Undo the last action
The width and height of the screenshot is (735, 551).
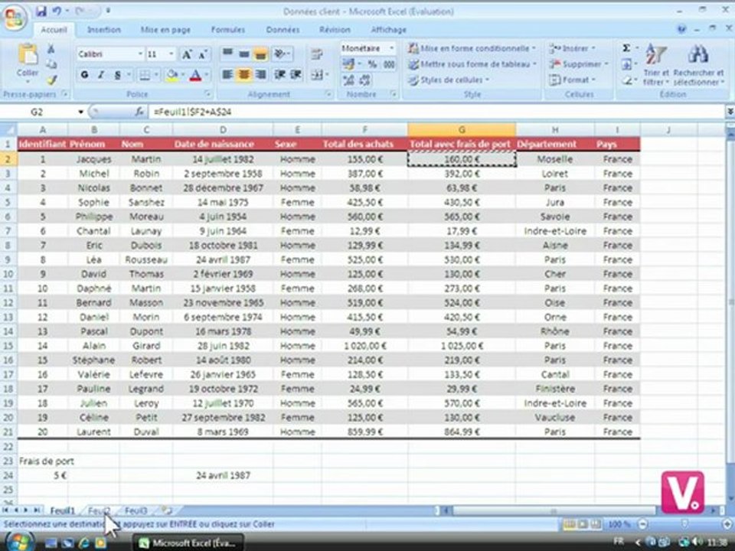click(x=57, y=11)
